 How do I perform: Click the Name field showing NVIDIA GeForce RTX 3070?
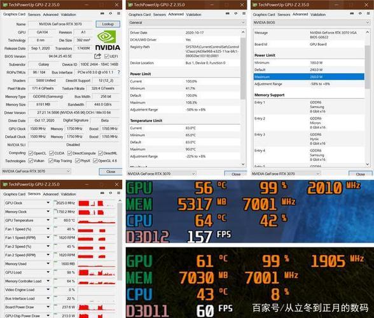coord(60,24)
